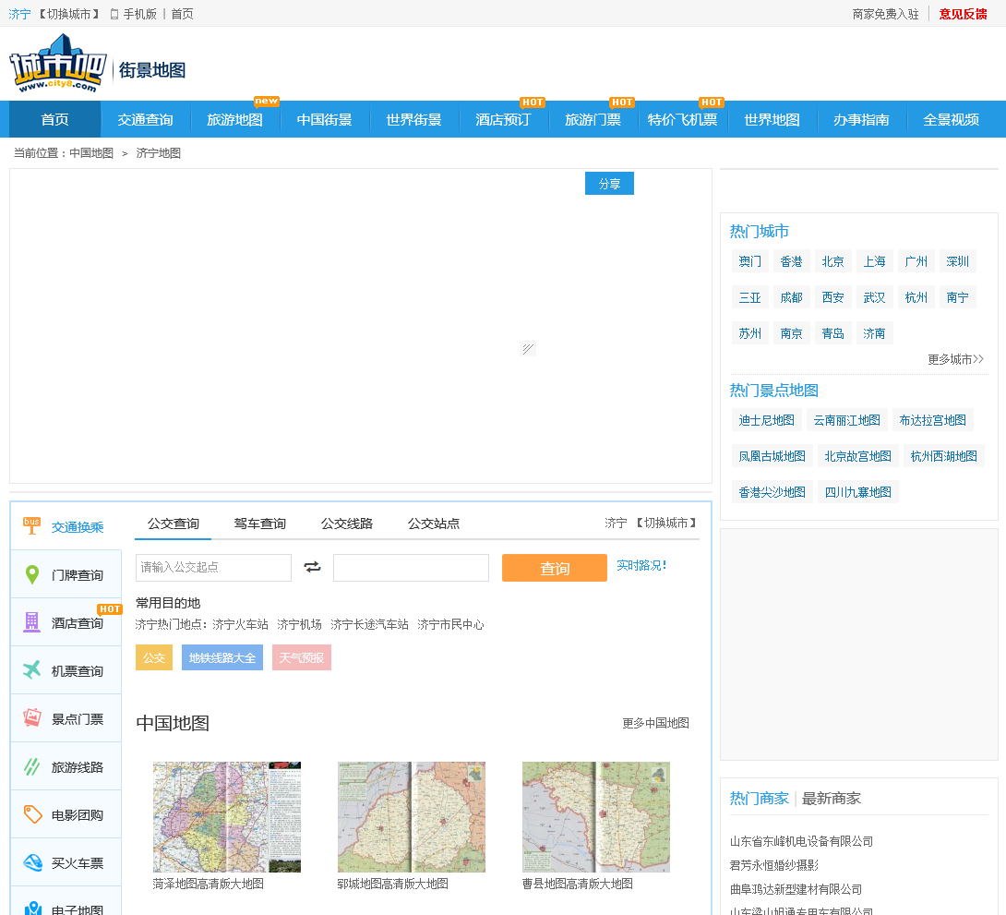Open 布达拉宫地图 link
The height and width of the screenshot is (915, 1006).
click(932, 420)
